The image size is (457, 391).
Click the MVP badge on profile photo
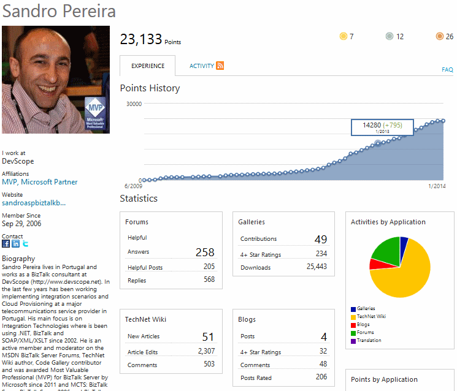[x=95, y=112]
